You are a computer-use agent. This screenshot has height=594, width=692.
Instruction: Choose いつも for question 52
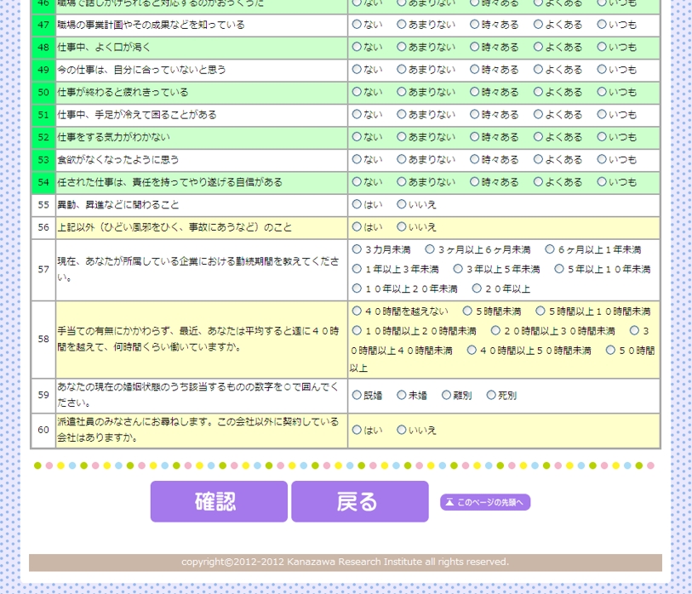coord(602,137)
